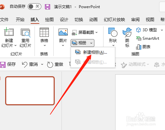Switch to the View (视图) tab
The image size is (165, 130).
coord(150,20)
